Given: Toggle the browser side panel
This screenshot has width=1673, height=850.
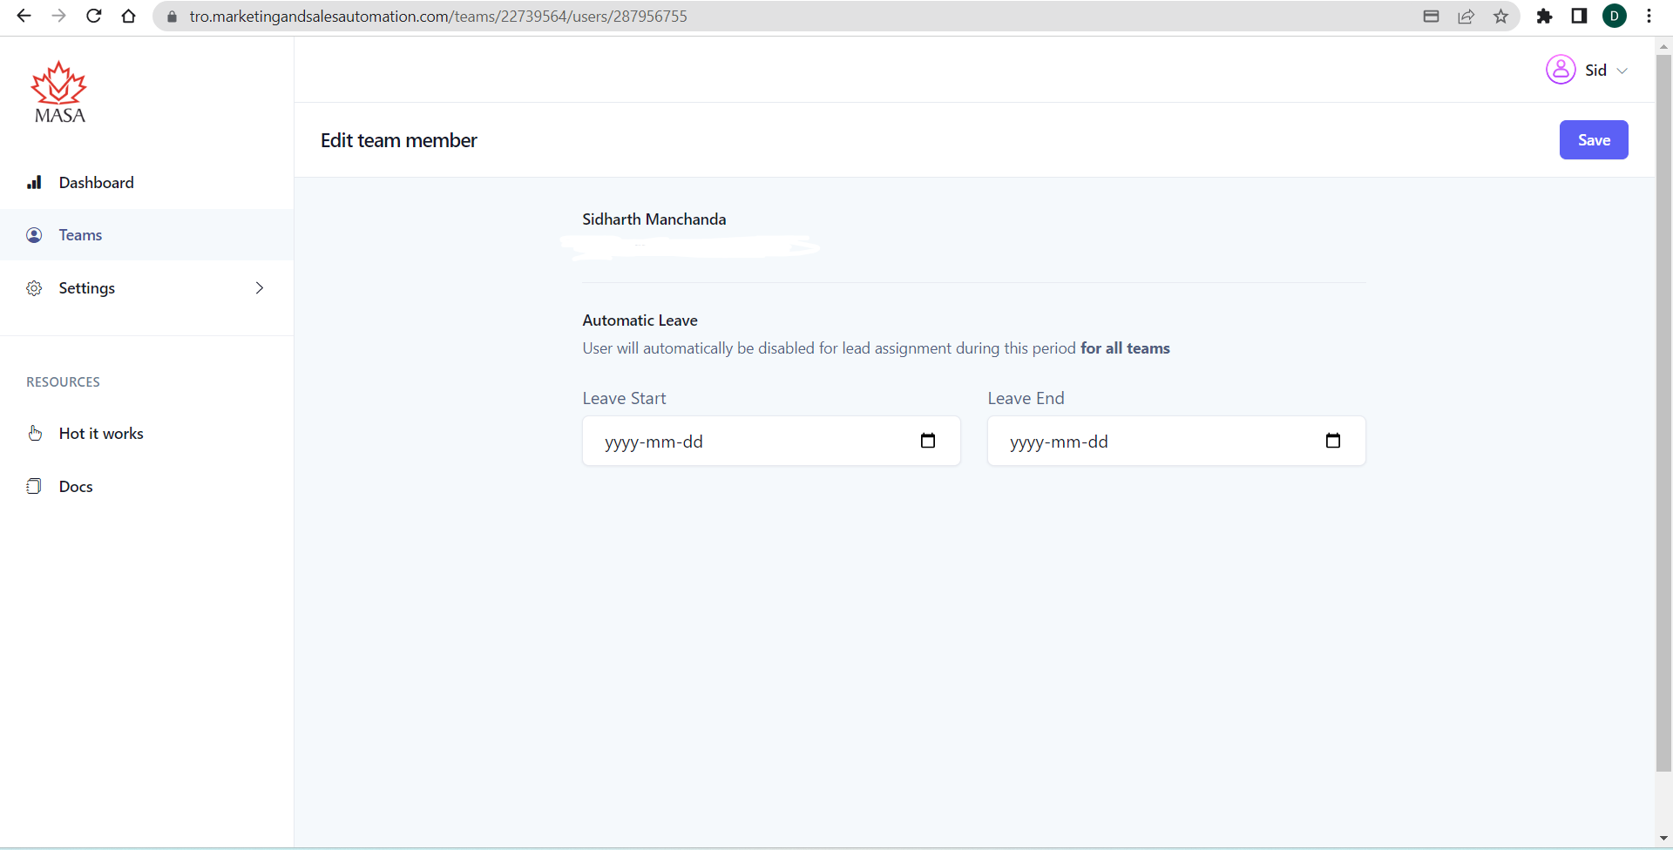Looking at the screenshot, I should point(1579,17).
